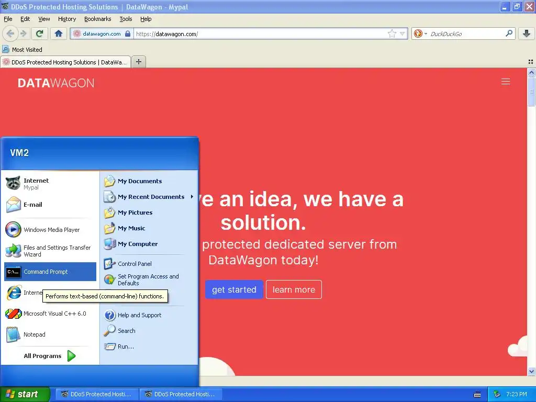Open the browser Help menu
Viewport: 536px width, 402px height.
[x=146, y=19]
